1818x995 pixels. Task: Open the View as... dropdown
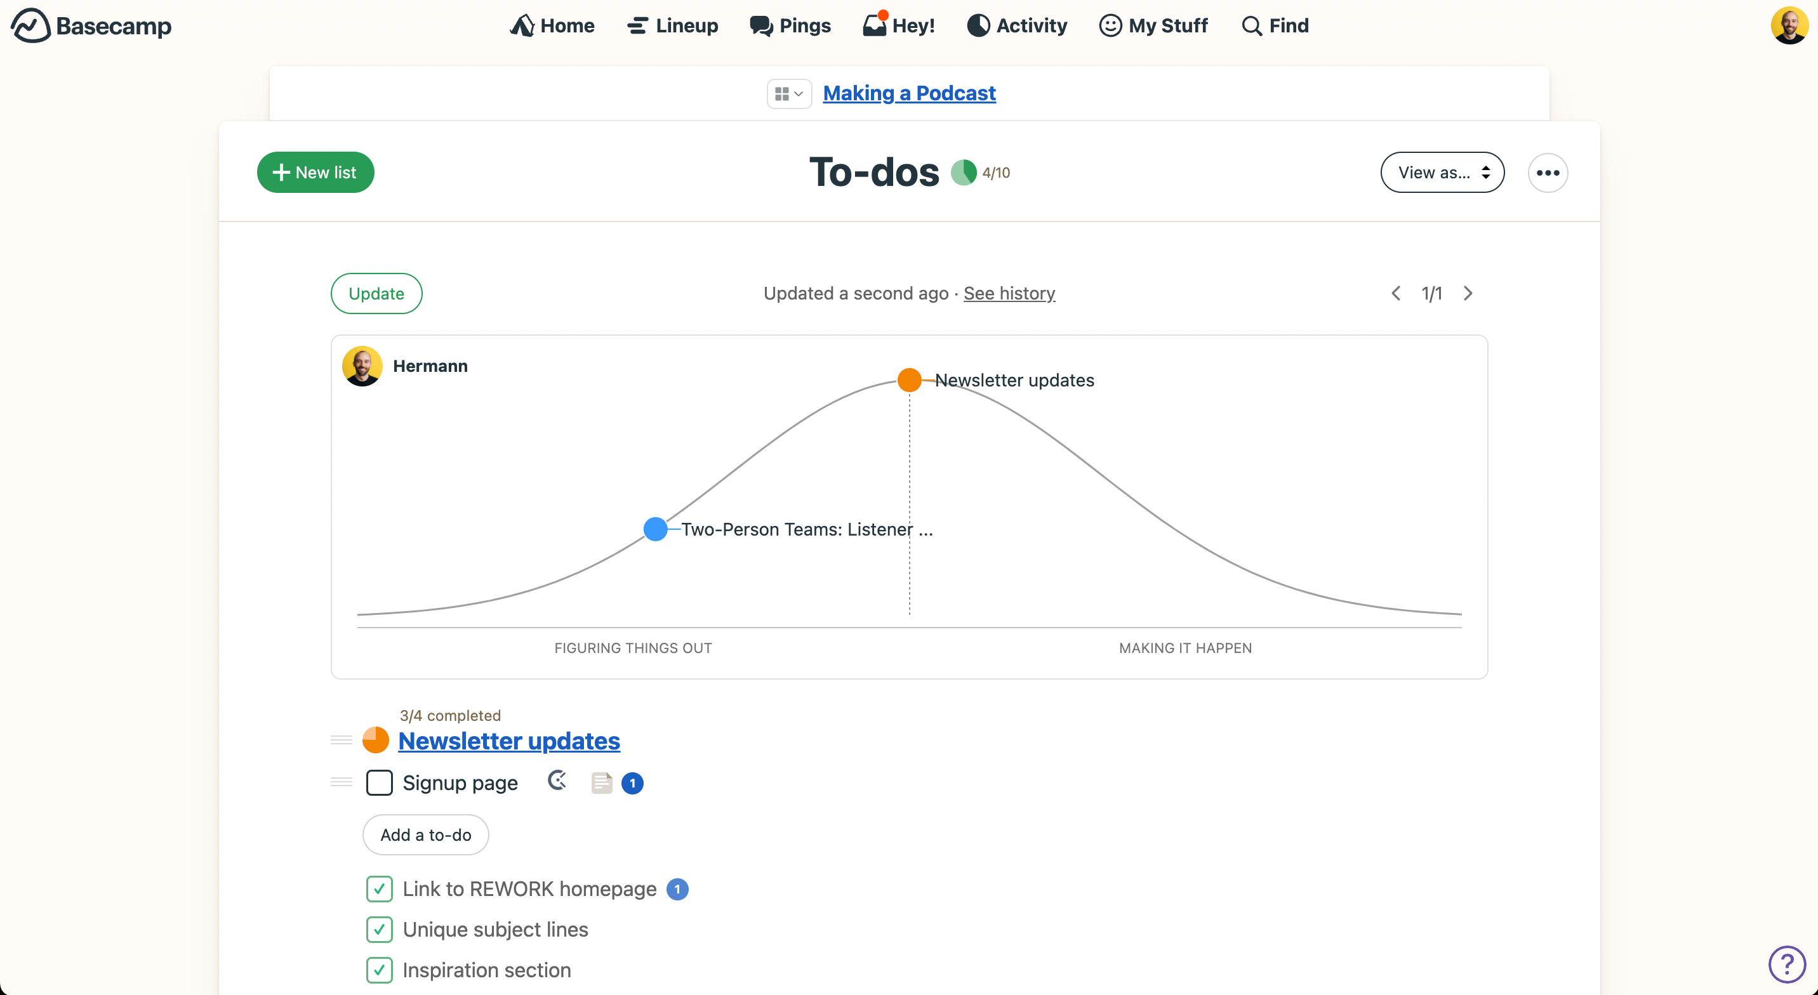1443,173
